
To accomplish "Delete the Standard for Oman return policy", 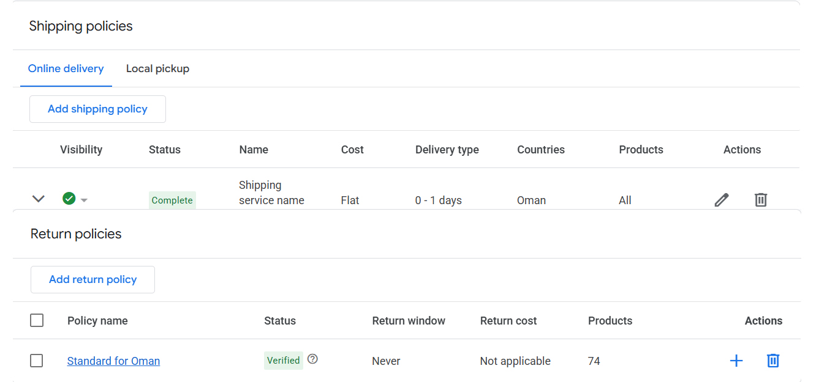I will coord(773,361).
